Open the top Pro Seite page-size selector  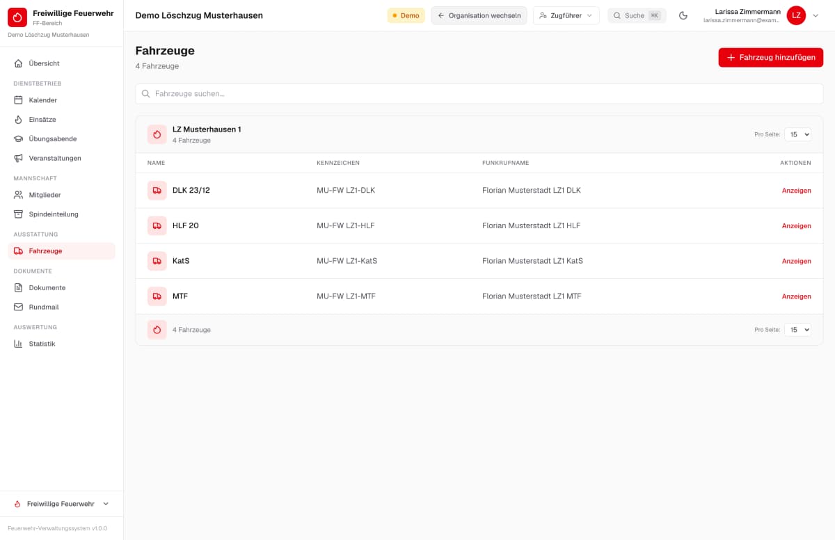(797, 134)
